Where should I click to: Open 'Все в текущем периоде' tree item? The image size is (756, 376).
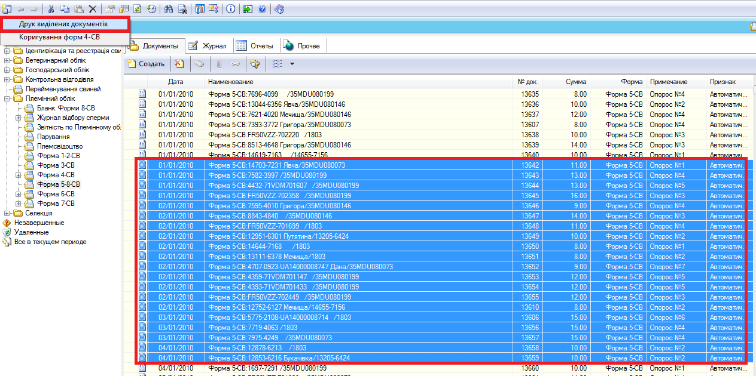pyautogui.click(x=50, y=242)
